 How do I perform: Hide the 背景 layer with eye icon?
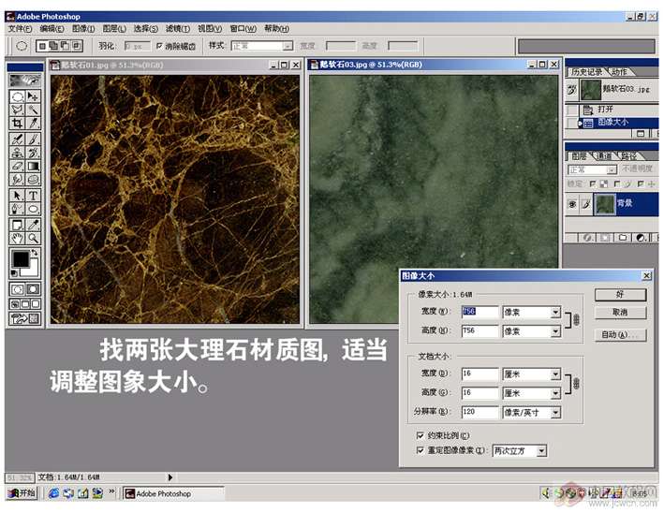572,204
